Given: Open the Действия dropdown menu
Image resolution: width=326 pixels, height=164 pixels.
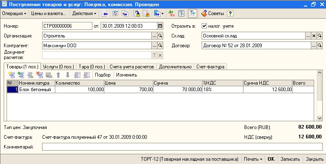Looking at the screenshot, I should pyautogui.click(x=84, y=14).
